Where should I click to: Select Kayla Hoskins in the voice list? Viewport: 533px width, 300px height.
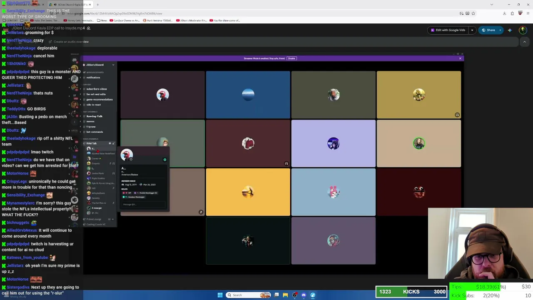point(98,178)
